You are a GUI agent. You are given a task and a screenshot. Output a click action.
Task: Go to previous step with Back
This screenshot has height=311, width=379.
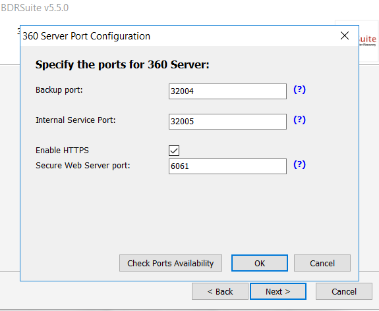220,291
